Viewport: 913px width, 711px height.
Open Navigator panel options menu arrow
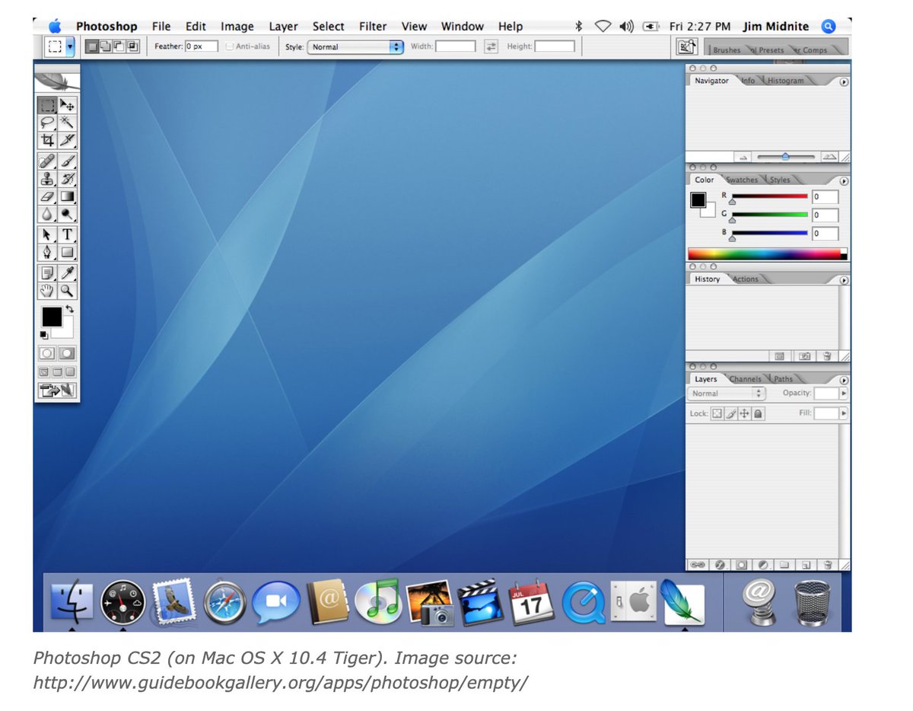click(844, 82)
